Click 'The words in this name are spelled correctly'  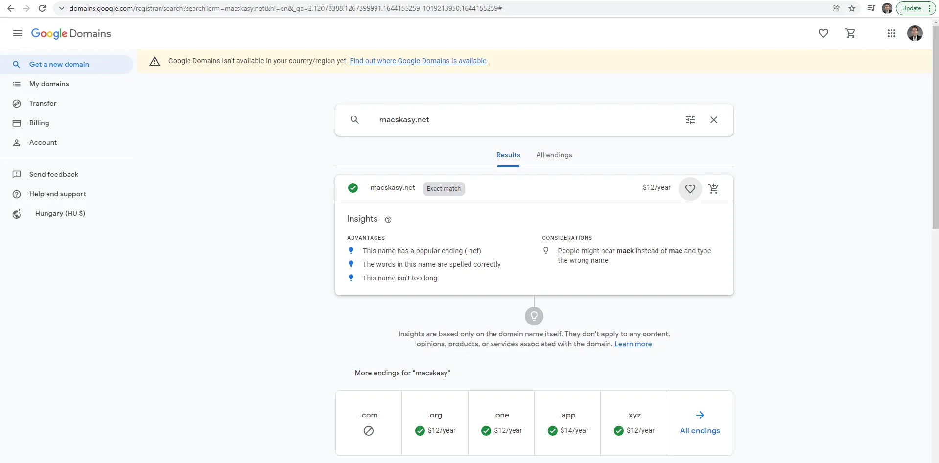pos(432,264)
